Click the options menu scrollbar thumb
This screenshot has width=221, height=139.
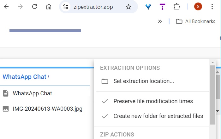pos(212,95)
